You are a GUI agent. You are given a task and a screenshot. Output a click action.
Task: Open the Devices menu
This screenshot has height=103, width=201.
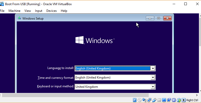click(x=52, y=11)
